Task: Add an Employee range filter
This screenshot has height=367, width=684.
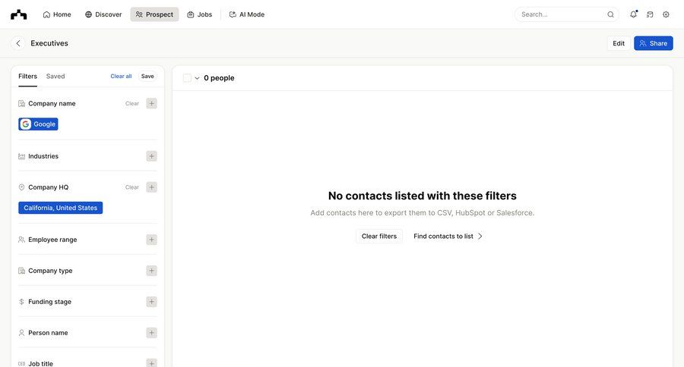Action: tap(151, 240)
